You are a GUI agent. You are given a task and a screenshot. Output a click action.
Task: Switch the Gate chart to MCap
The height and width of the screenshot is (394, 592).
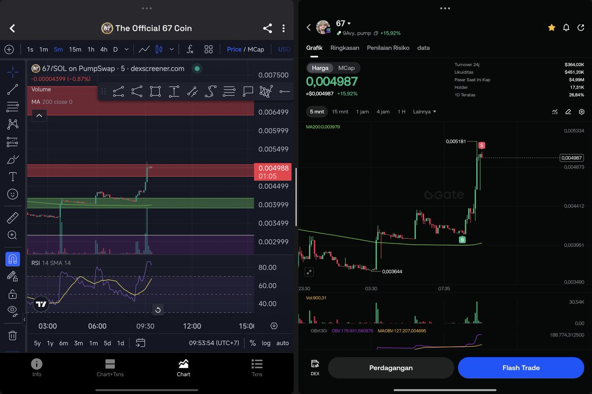point(346,68)
